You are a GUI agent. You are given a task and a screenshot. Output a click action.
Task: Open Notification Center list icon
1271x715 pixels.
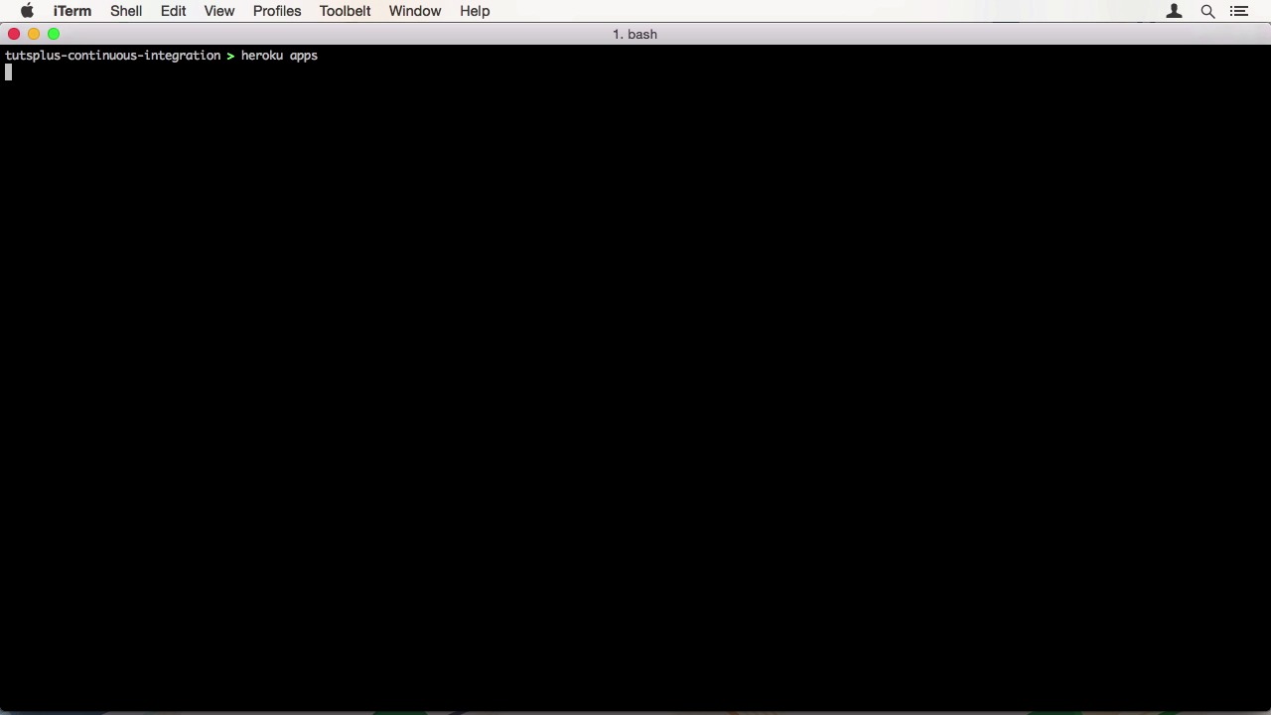click(x=1239, y=11)
